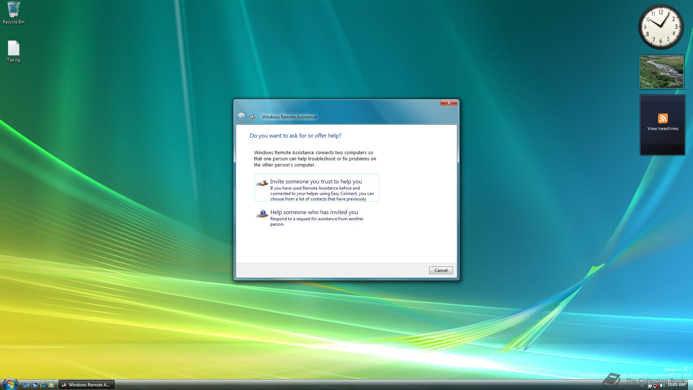Open the volume speaker tray icon
The image size is (693, 390).
click(x=662, y=385)
